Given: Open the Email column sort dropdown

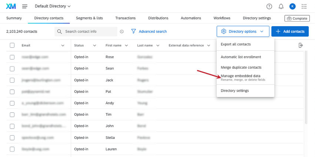Looking at the screenshot, I should [x=63, y=45].
